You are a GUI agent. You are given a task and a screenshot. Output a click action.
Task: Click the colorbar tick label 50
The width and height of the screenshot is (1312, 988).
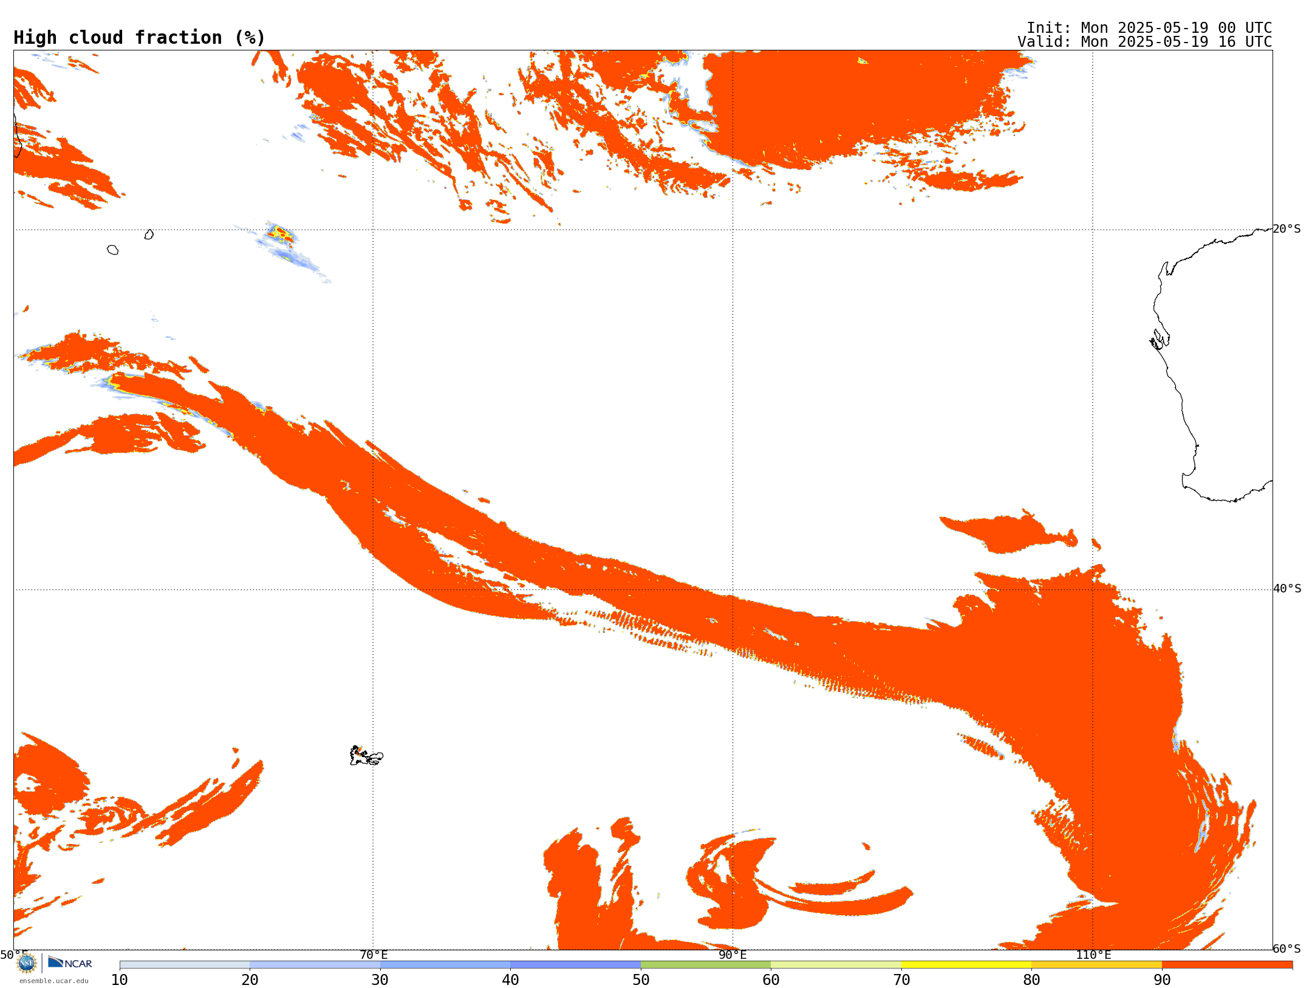pyautogui.click(x=641, y=980)
